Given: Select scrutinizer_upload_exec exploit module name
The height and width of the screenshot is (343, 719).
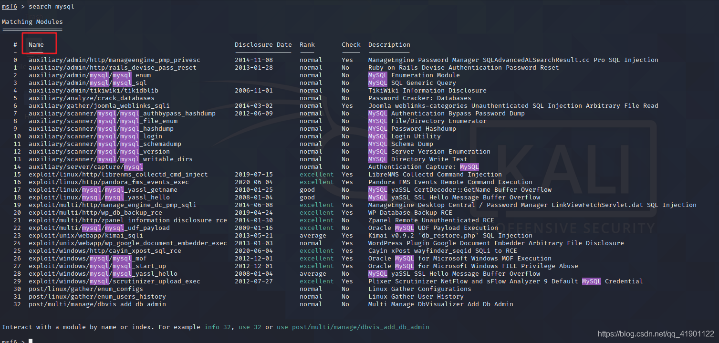Looking at the screenshot, I should [x=115, y=281].
